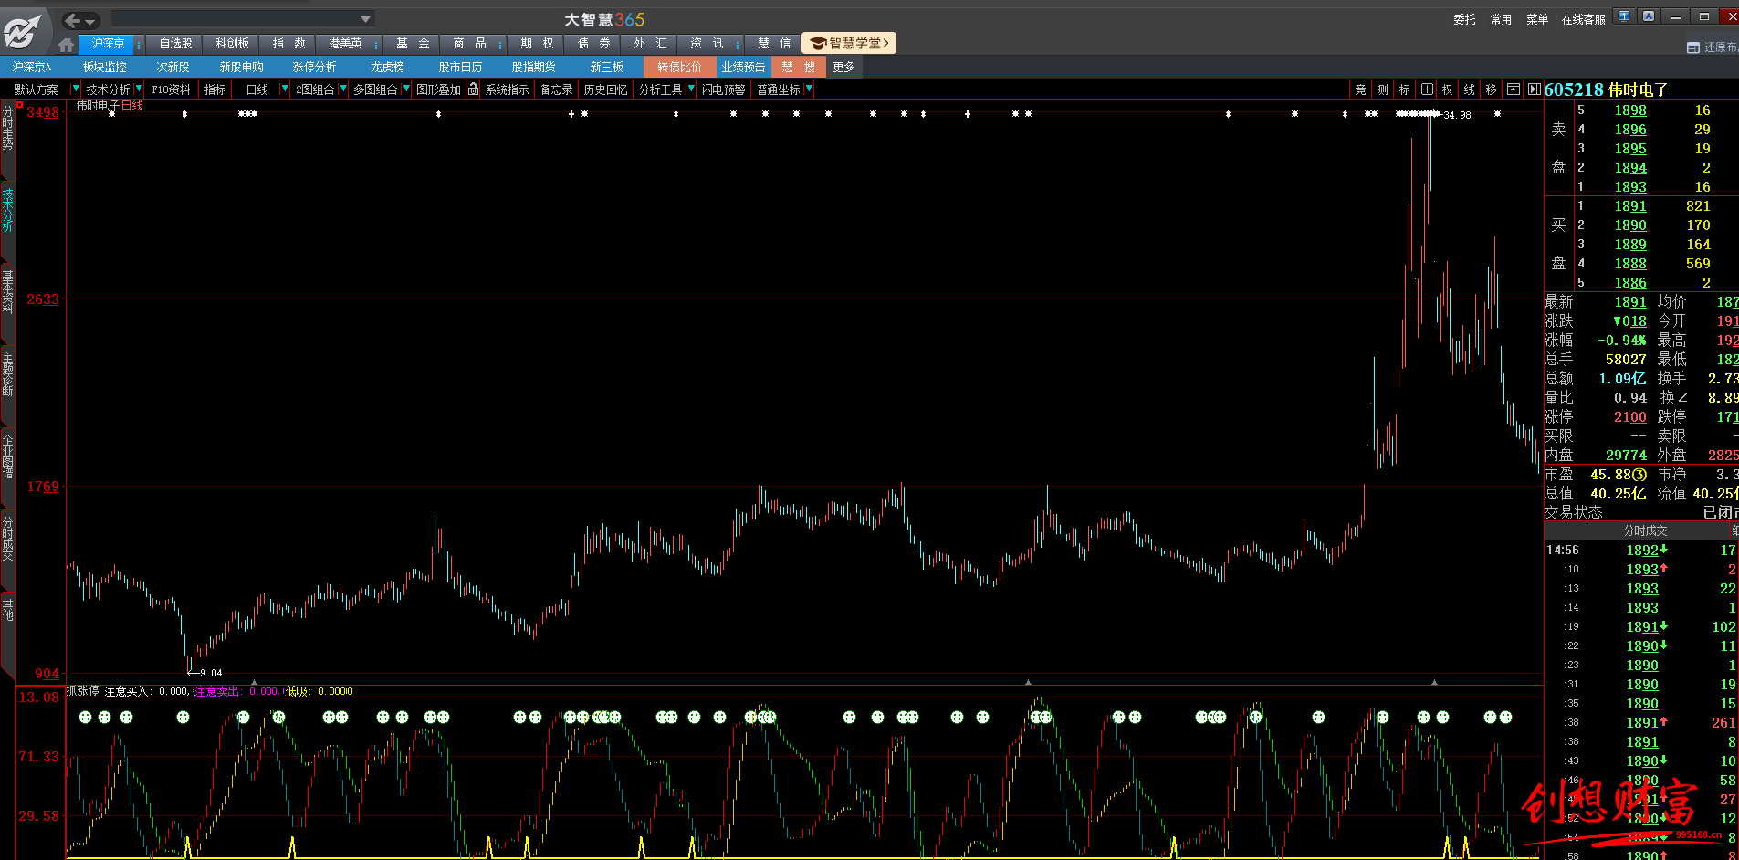
Task: Switch to the 沪深京 market tab
Action: 108,44
